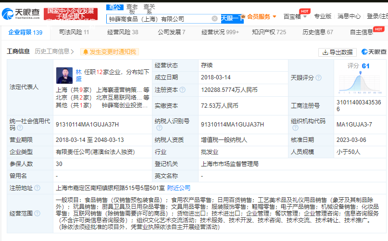Click the help icon next to 天眼评分
The width and height of the screenshot is (388, 241).
coord(319,78)
